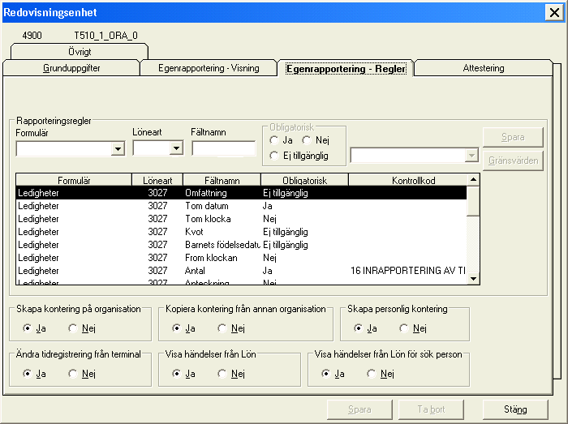This screenshot has height=424, width=568.
Task: Click the Gränsvärden button
Action: (513, 161)
